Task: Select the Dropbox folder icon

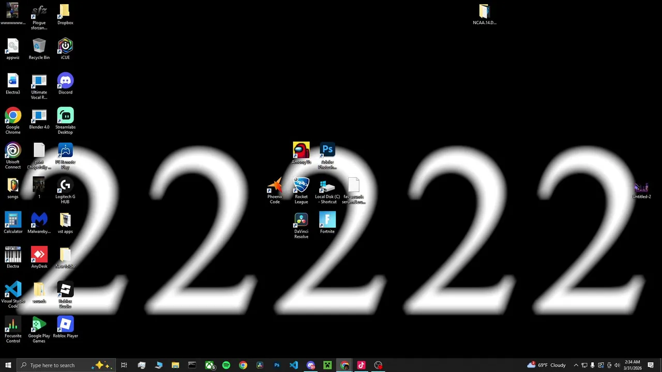Action: pyautogui.click(x=65, y=14)
